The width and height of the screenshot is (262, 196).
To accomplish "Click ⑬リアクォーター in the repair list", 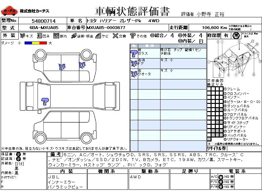I will [x=236, y=139].
